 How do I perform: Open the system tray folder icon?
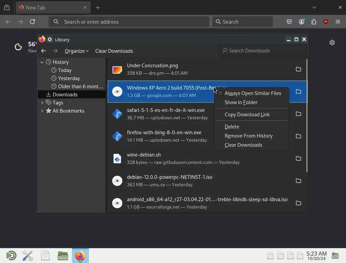point(335,256)
